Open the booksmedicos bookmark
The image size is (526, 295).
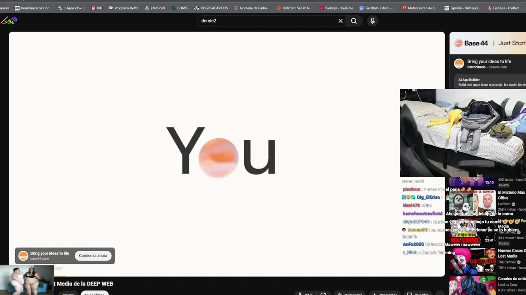click(x=33, y=8)
